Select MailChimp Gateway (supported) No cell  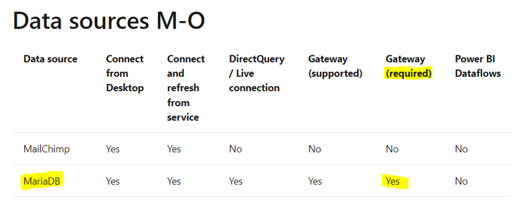tap(315, 149)
